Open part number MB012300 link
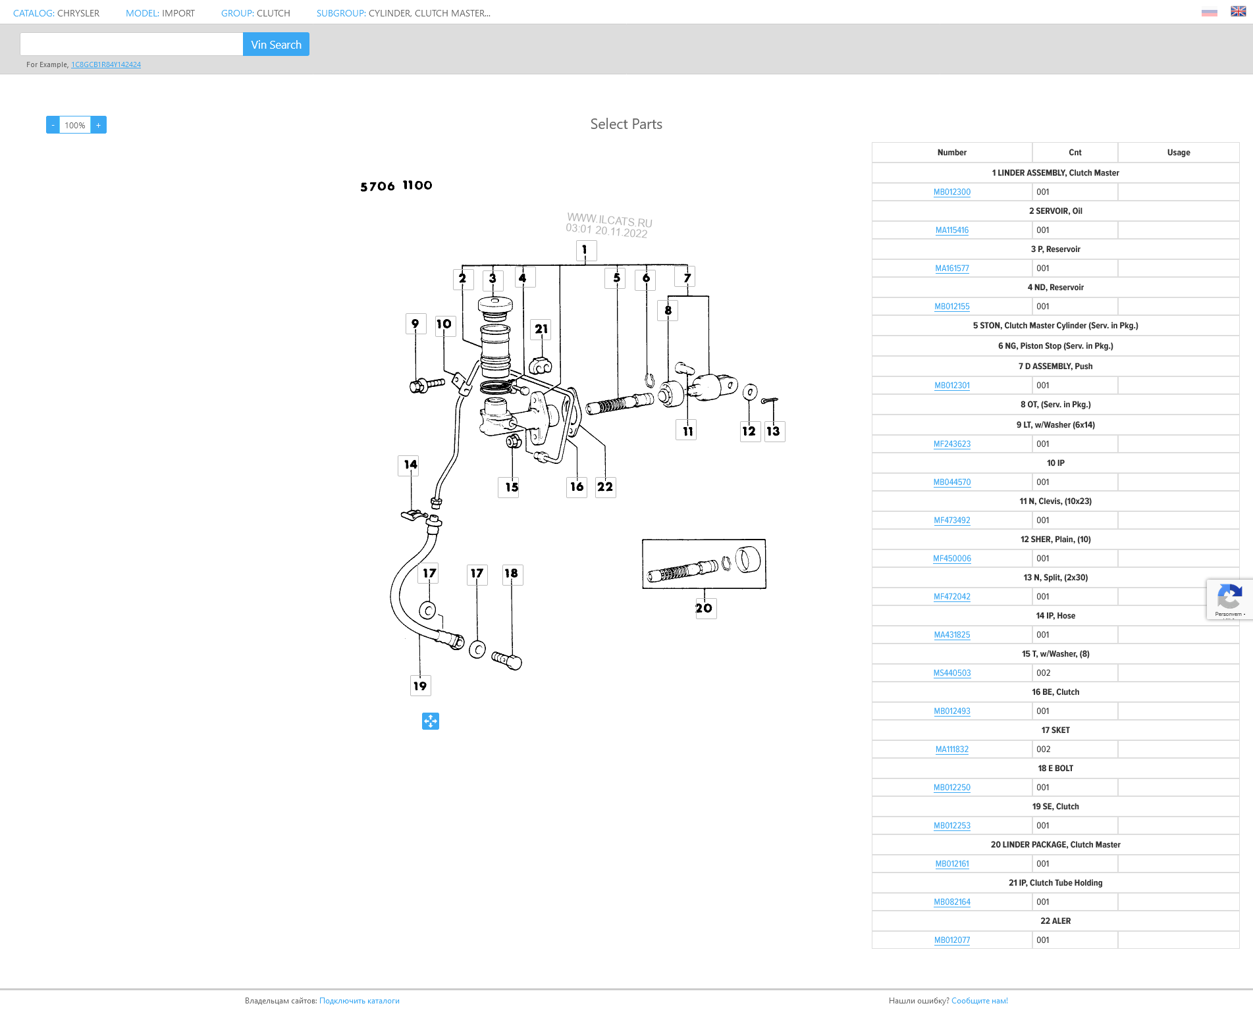The width and height of the screenshot is (1253, 1012). pos(951,192)
